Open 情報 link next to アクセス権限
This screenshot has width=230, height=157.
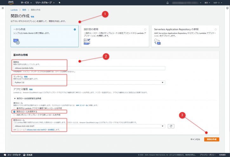(31, 89)
